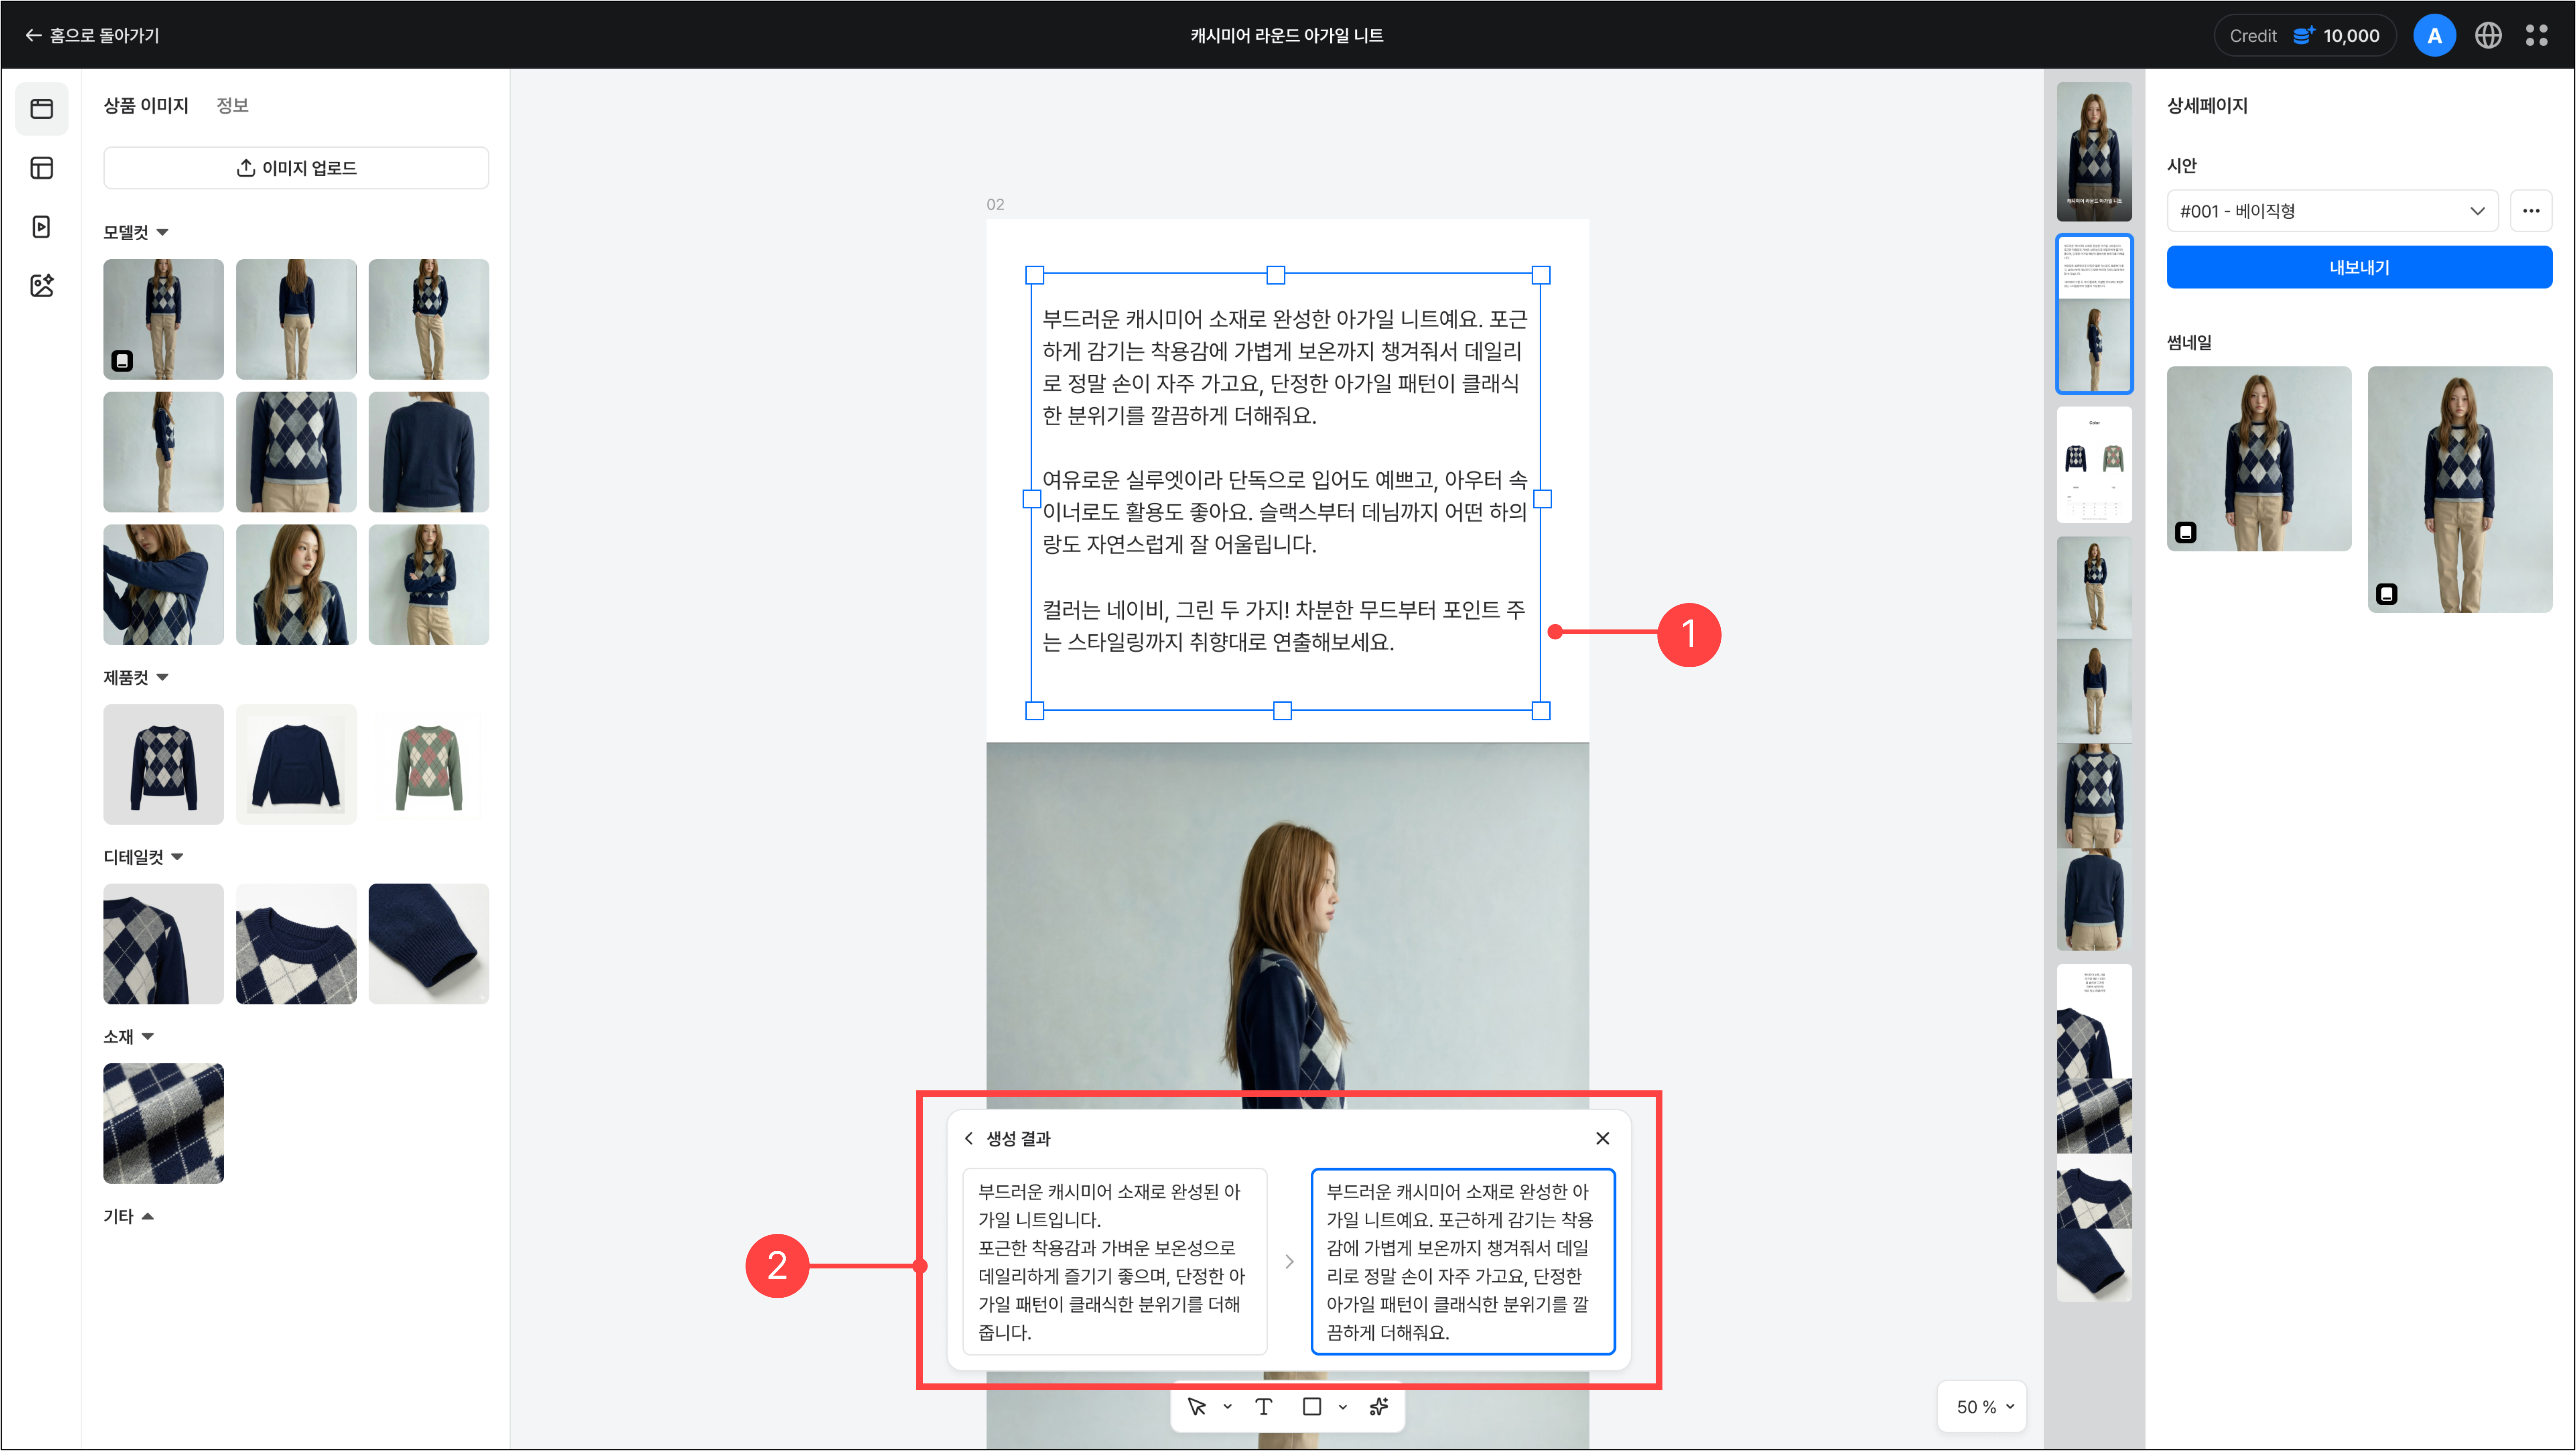Open the video play sidebar icon

[x=42, y=227]
